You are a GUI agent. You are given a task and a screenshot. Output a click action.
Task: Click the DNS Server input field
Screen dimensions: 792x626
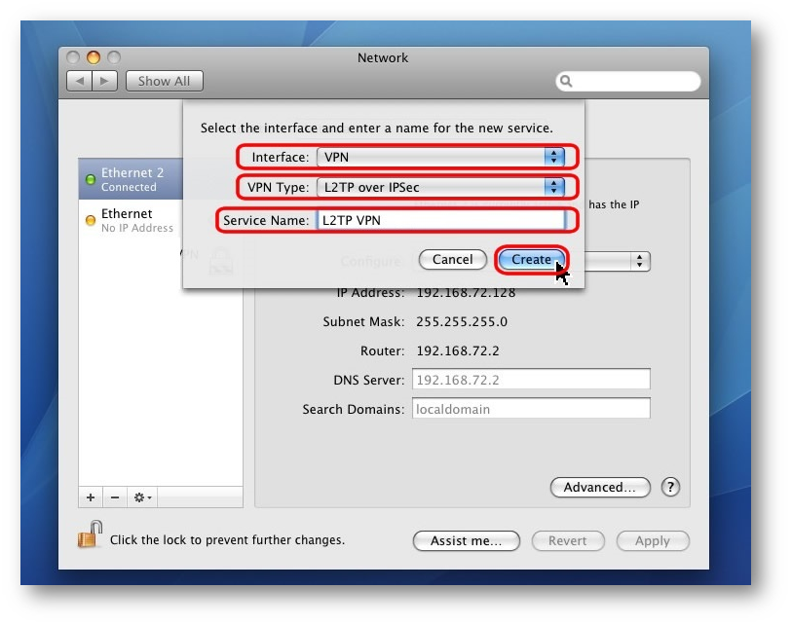[x=531, y=379]
